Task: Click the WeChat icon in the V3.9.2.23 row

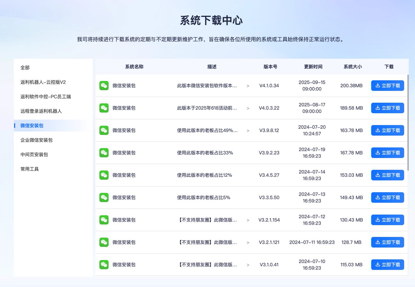Action: pos(104,152)
